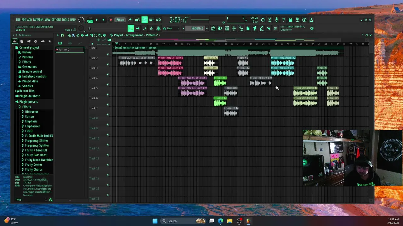
Task: Select the Mute tool in playlist
Action: [82, 35]
